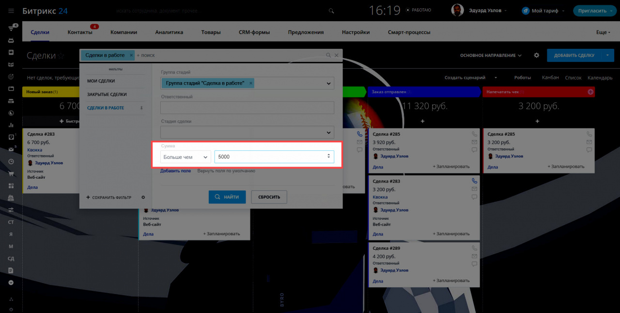Click the plus icon on Напечатать чек stage

590,92
